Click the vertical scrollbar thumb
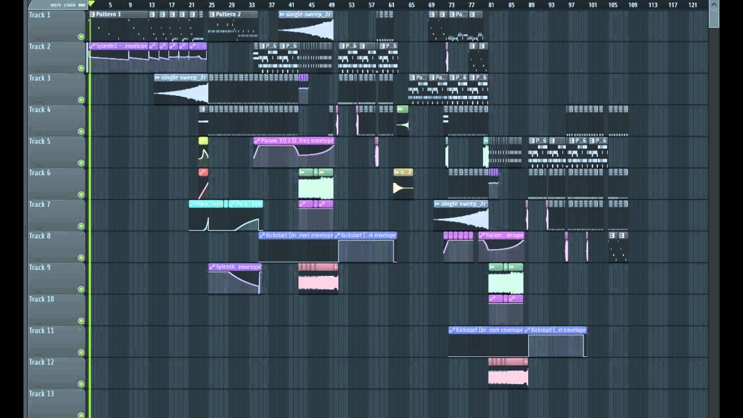 coord(714,19)
